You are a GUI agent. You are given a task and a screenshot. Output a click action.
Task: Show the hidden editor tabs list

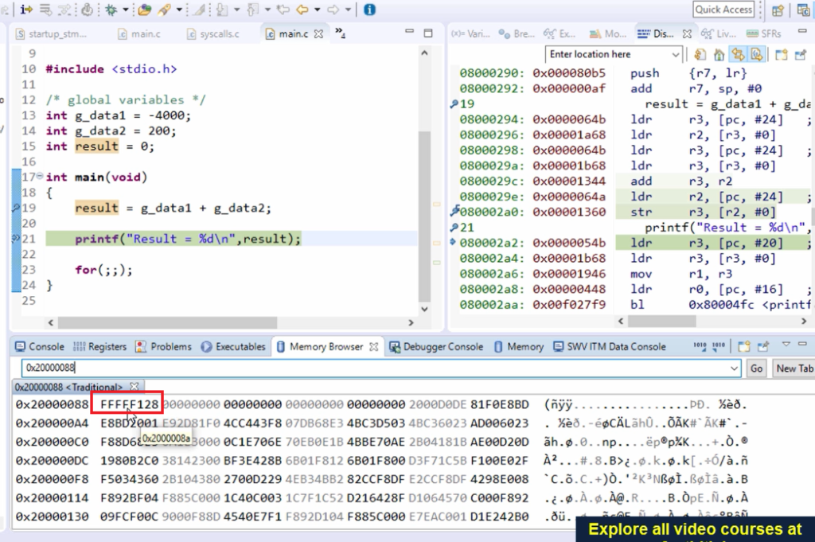click(340, 33)
